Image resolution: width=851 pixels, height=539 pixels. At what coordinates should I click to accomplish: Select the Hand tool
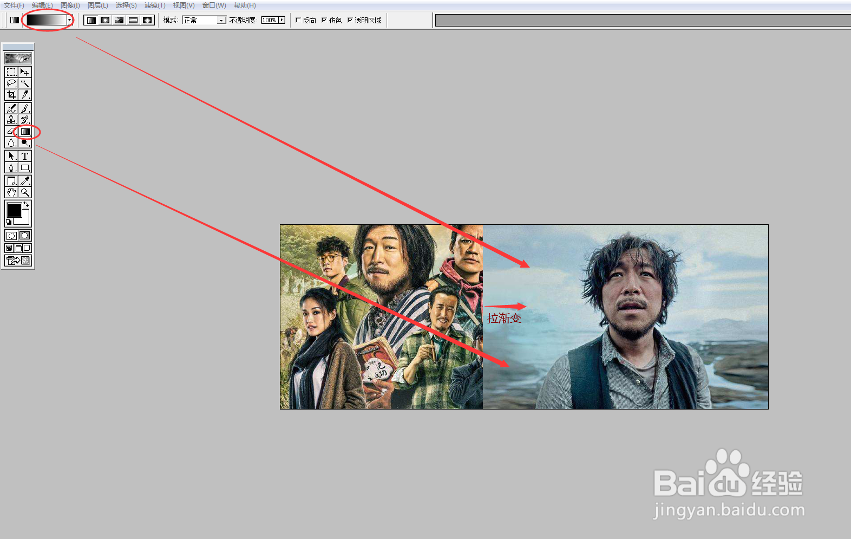click(11, 192)
